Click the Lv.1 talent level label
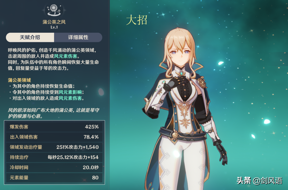 click(54, 27)
